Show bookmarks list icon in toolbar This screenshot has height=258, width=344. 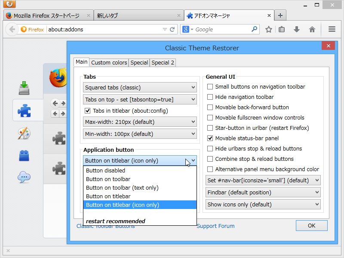pyautogui.click(x=282, y=29)
